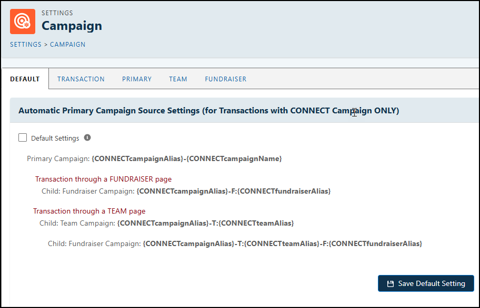Open the PRIMARY tab
This screenshot has width=480, height=308.
coord(137,79)
